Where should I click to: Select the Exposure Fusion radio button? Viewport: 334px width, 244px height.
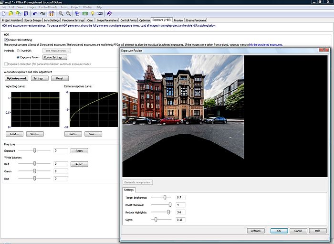pos(18,57)
